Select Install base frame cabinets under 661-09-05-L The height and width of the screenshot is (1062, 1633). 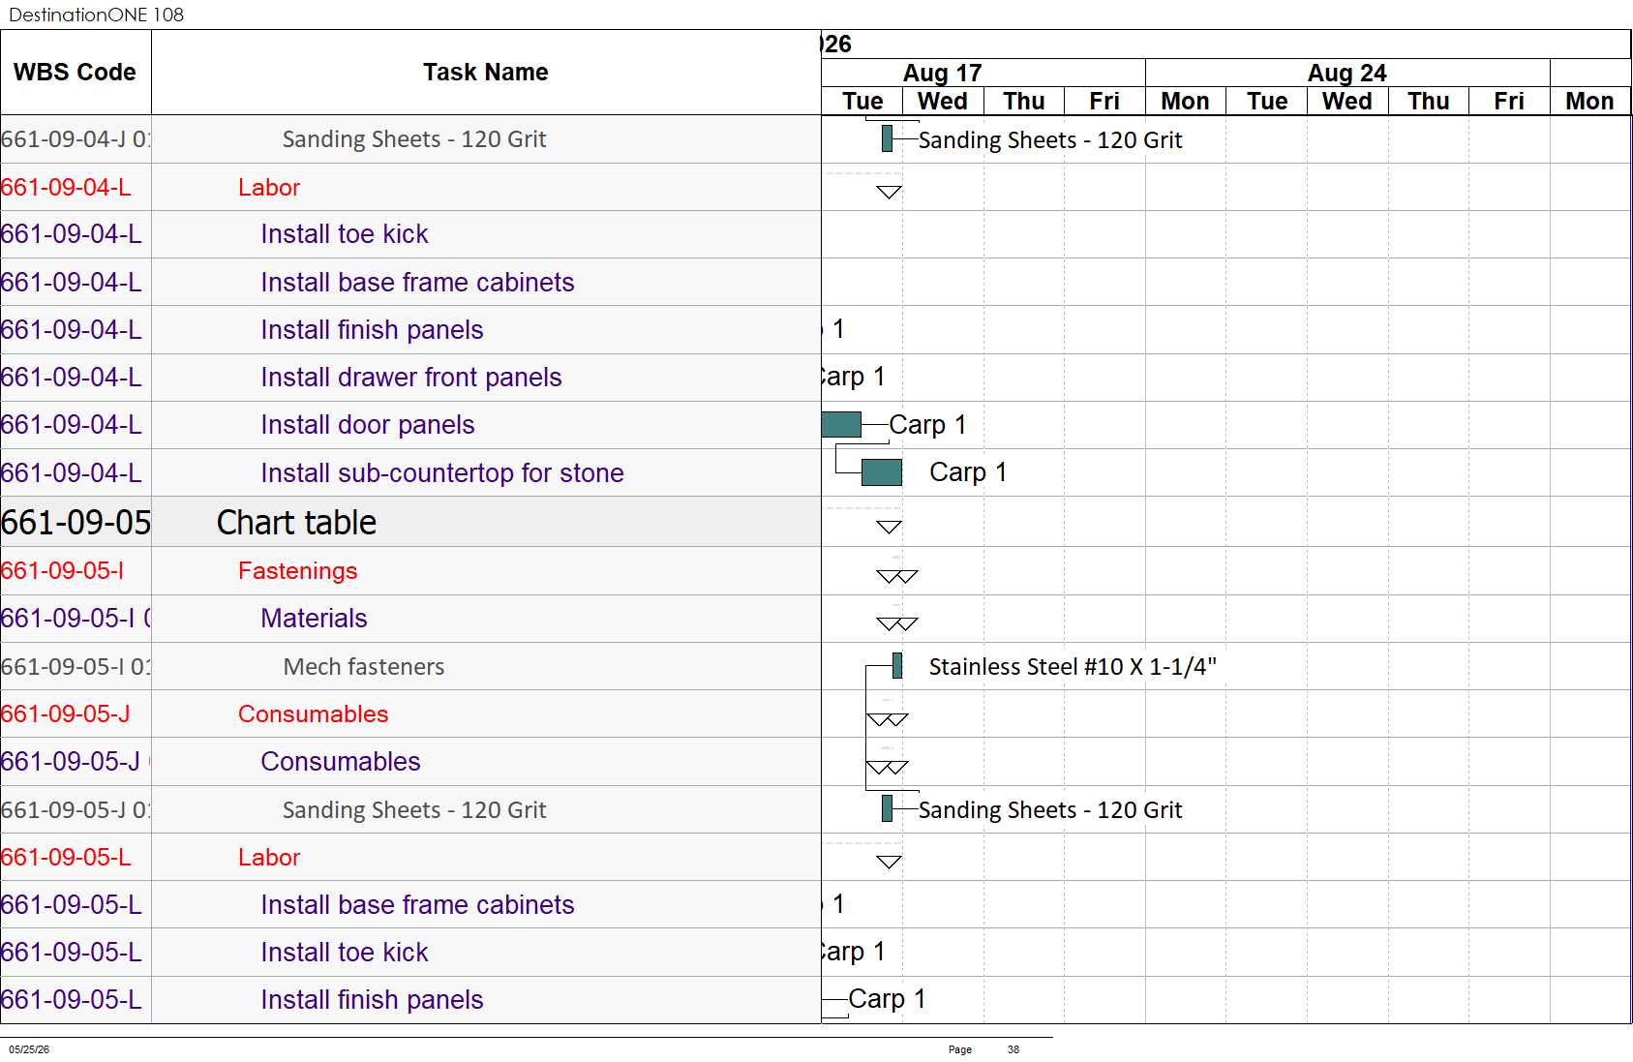410,904
